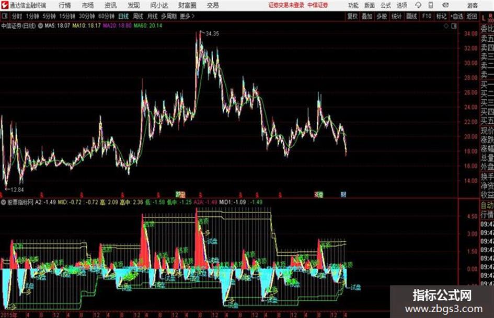Image resolution: width=494 pixels, height=318 pixels.
Task: Switch to the 日线 period tab
Action: tap(123, 16)
